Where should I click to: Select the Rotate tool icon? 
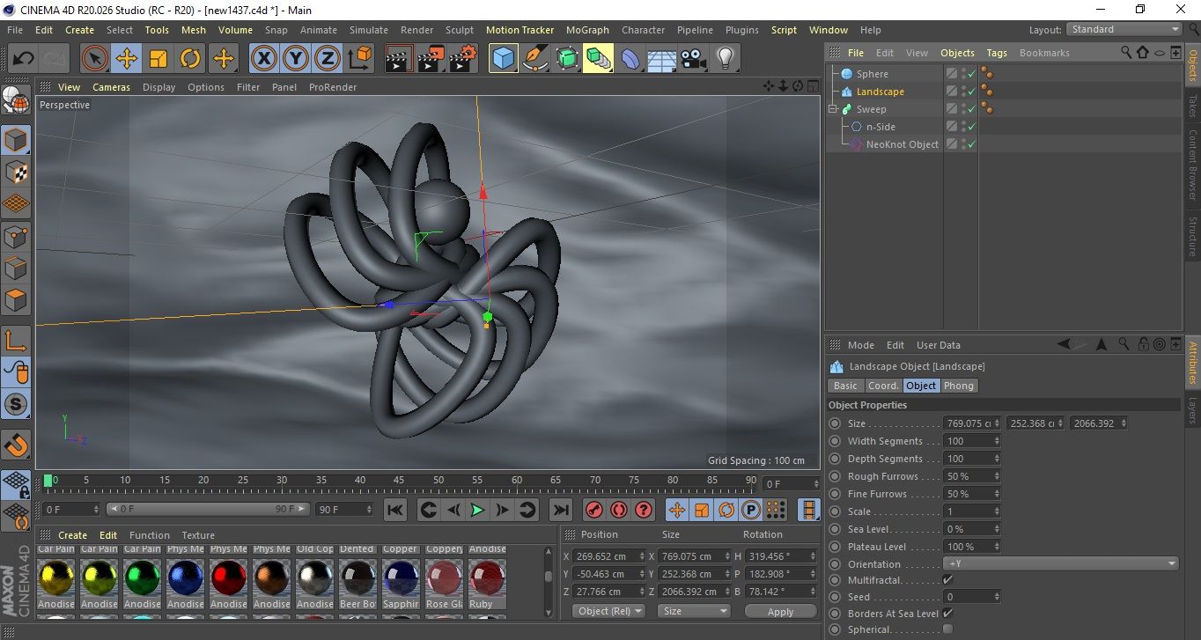pos(190,59)
